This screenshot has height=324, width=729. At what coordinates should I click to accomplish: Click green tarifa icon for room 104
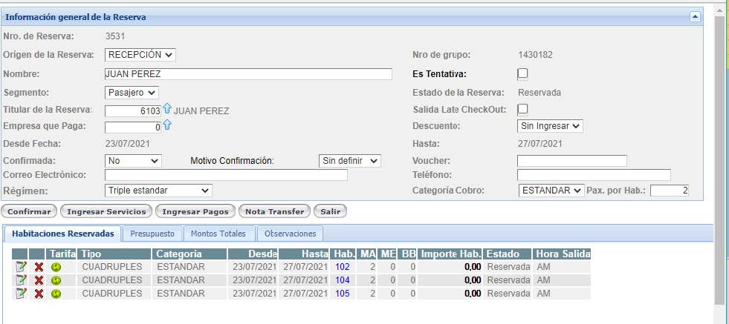(x=56, y=280)
